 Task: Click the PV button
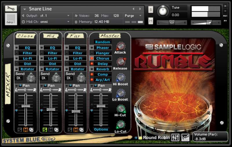coord(225,21)
